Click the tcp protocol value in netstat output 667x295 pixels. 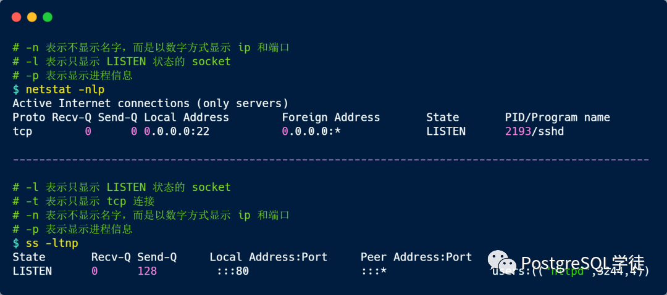point(22,131)
